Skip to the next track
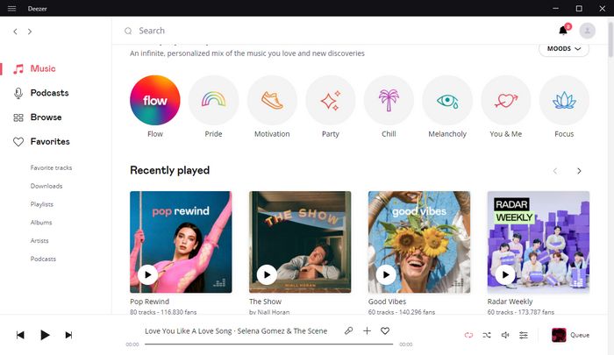The width and height of the screenshot is (614, 355). (68, 335)
